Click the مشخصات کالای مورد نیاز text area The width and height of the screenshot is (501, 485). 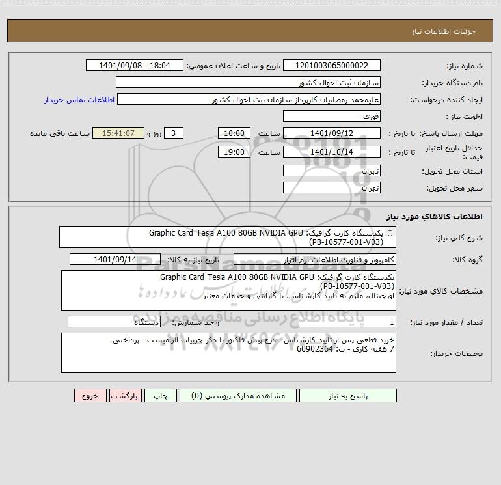point(228,290)
